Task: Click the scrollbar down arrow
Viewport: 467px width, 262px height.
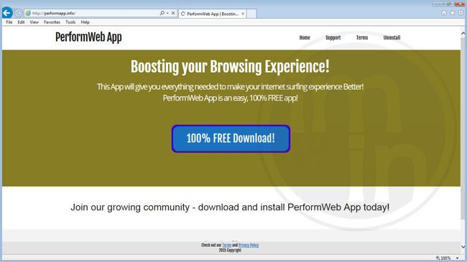Action: point(463,246)
